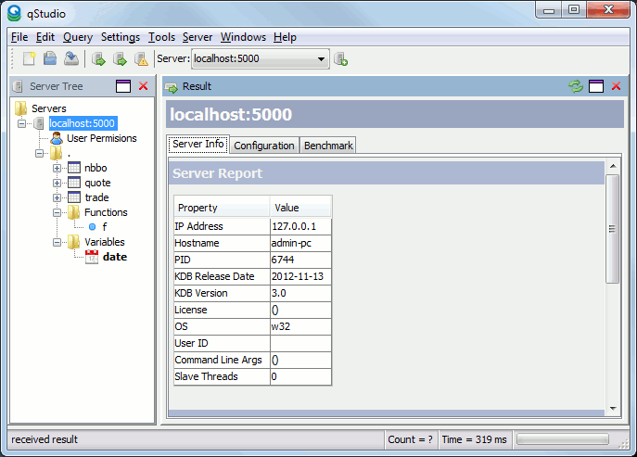Expand the nbbo table node
This screenshot has width=637, height=457.
[x=57, y=168]
